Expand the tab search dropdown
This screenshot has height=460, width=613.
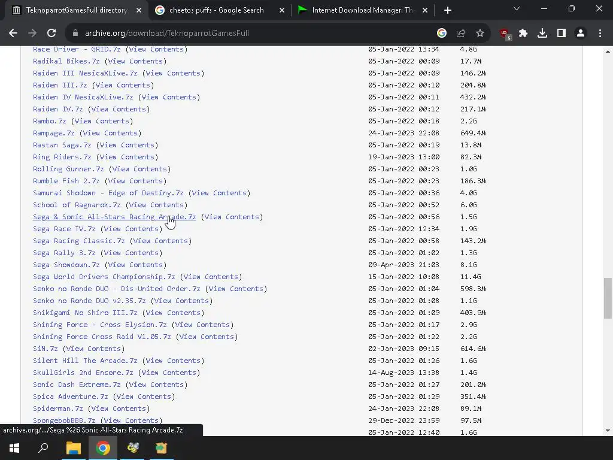point(517,8)
